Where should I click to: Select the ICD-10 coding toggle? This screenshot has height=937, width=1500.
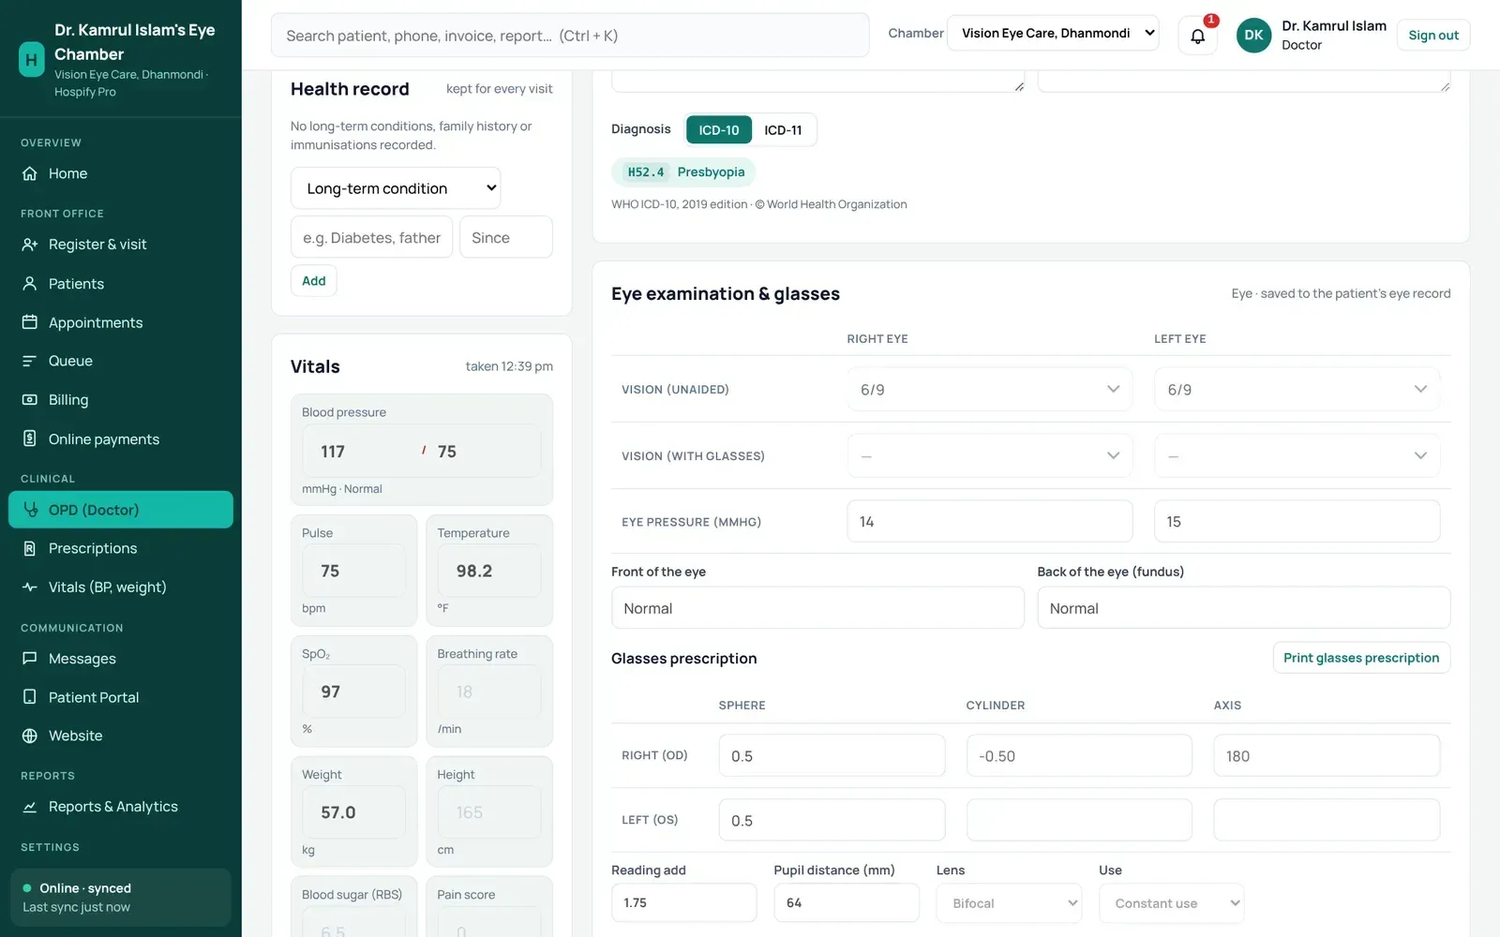719,130
